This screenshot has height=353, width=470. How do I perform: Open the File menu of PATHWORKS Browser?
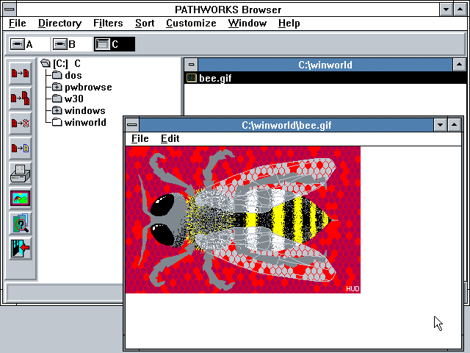(x=18, y=23)
